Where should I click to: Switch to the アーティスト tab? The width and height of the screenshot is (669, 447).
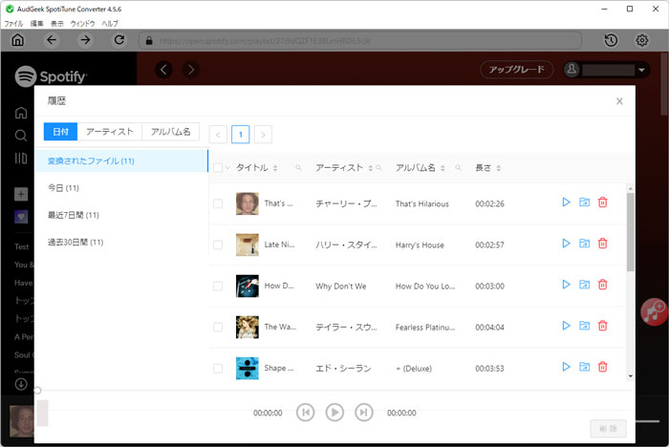pos(110,132)
